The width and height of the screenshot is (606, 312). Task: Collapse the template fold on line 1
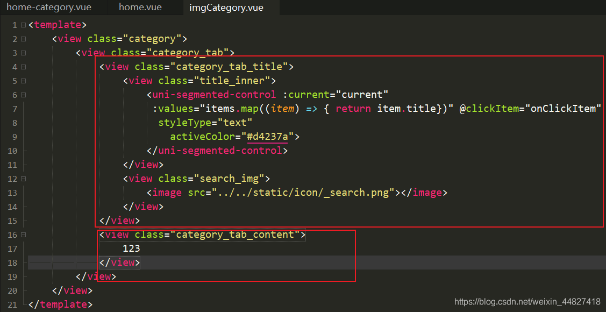pyautogui.click(x=23, y=25)
